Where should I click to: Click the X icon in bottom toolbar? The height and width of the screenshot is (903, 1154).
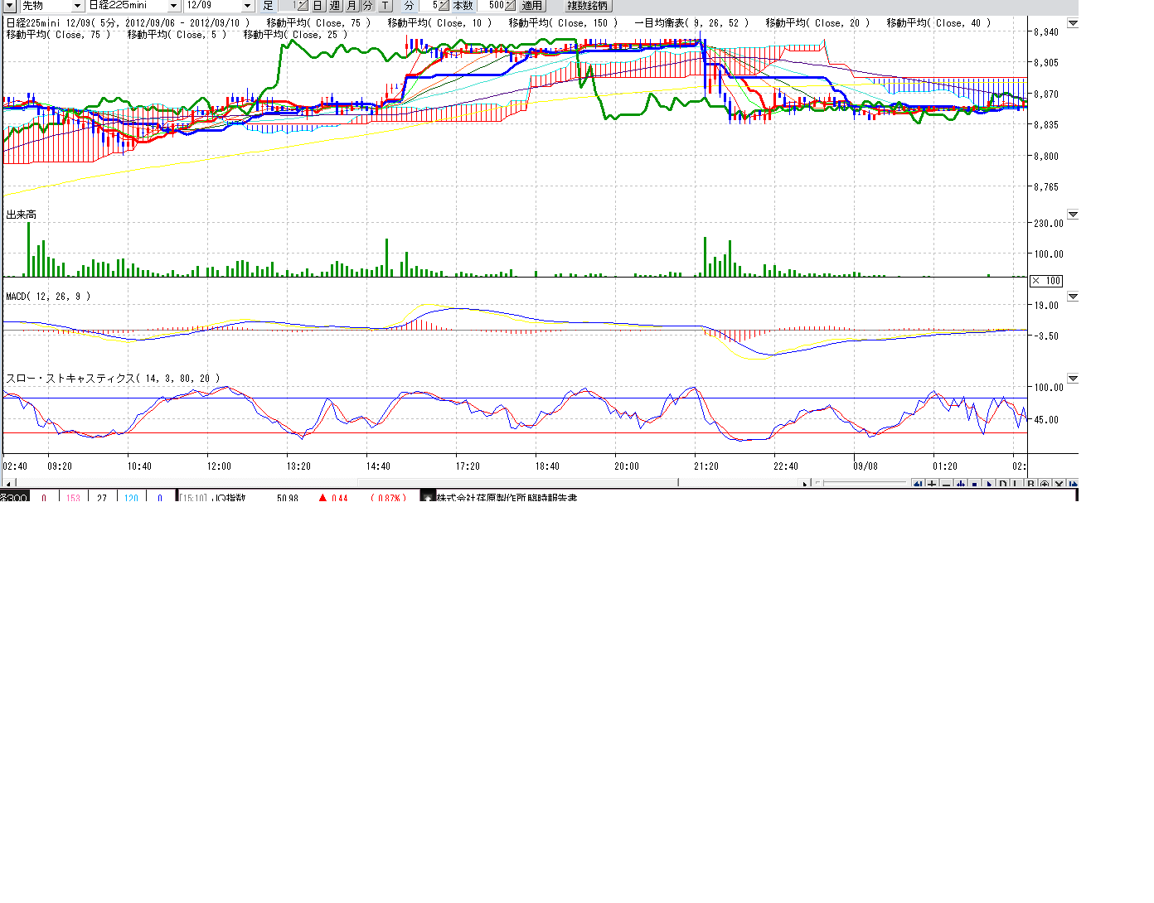tap(1059, 485)
